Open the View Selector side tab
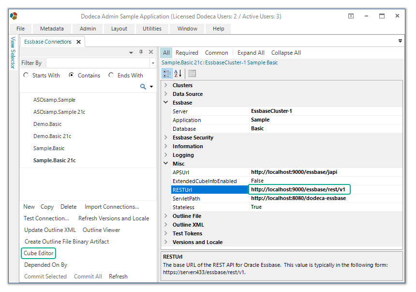The height and width of the screenshot is (292, 416). [13, 53]
